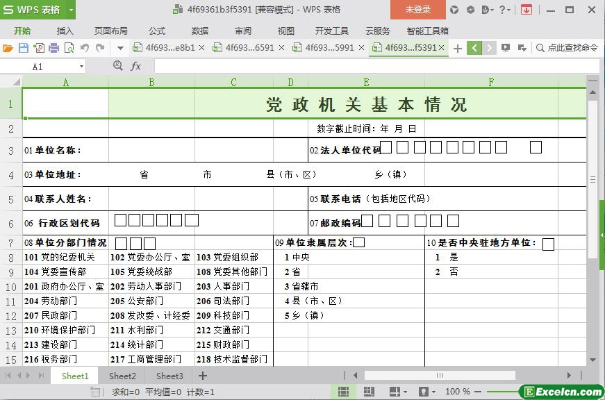This screenshot has width=605, height=400.
Task: Click the 未登录 login button
Action: [x=418, y=10]
